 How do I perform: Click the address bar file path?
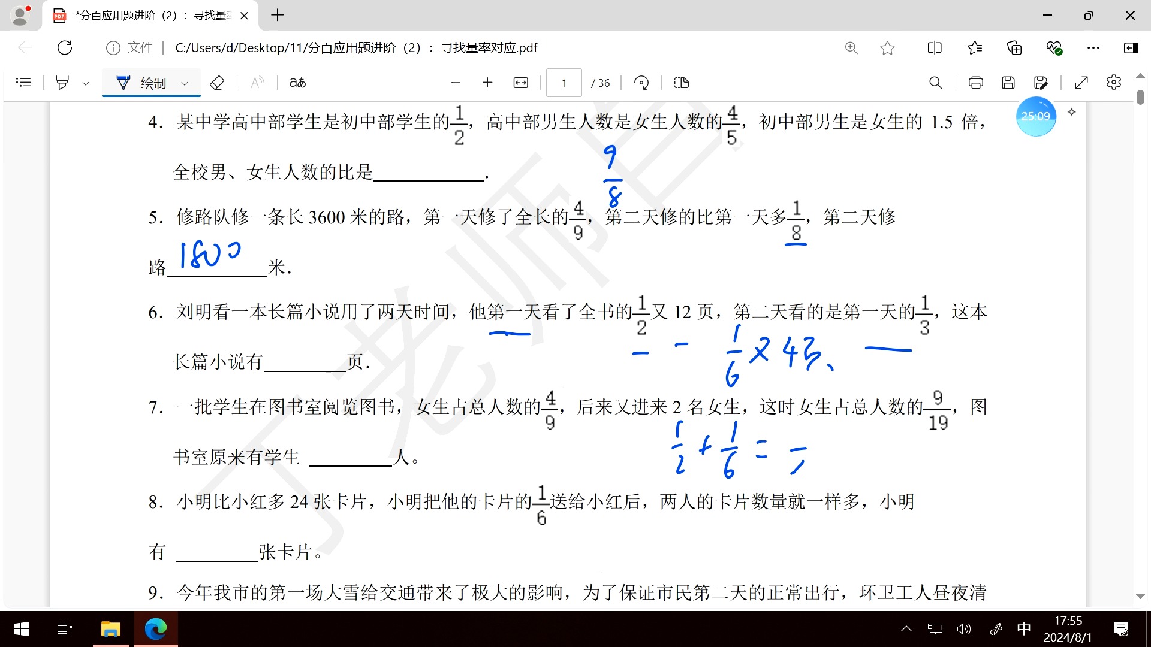(x=356, y=47)
